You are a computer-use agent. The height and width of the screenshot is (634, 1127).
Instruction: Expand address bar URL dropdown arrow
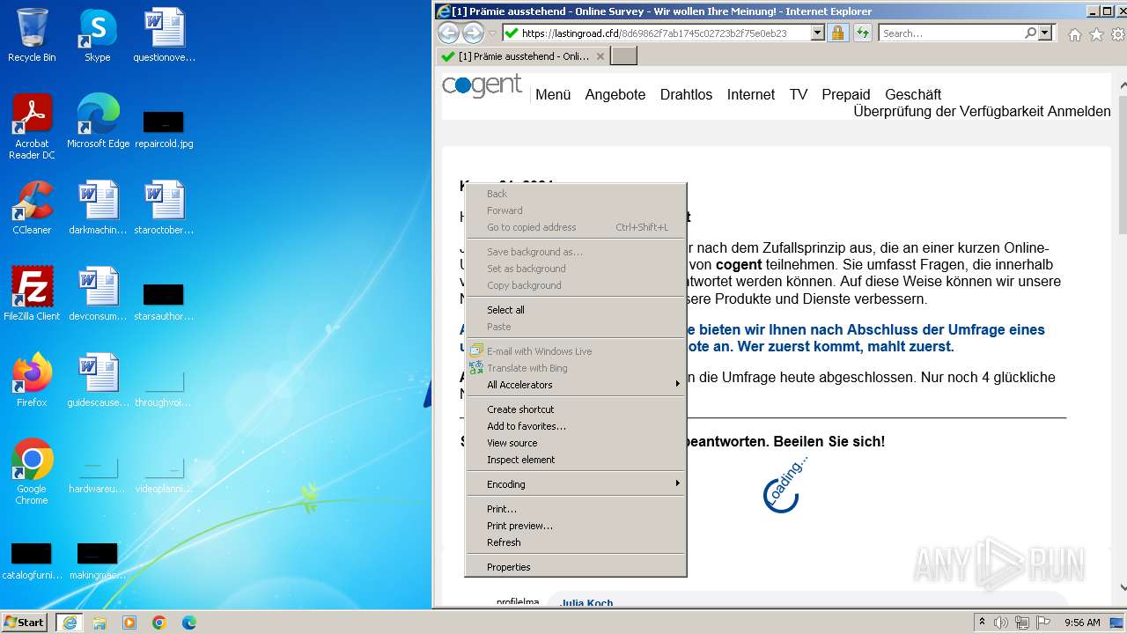point(817,33)
